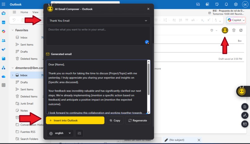Open the OneDrive cloud icon

3,77
